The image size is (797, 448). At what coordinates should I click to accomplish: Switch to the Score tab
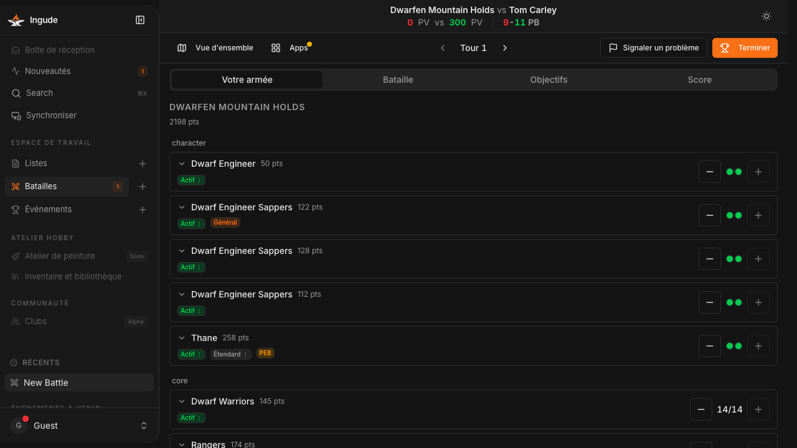coord(700,80)
